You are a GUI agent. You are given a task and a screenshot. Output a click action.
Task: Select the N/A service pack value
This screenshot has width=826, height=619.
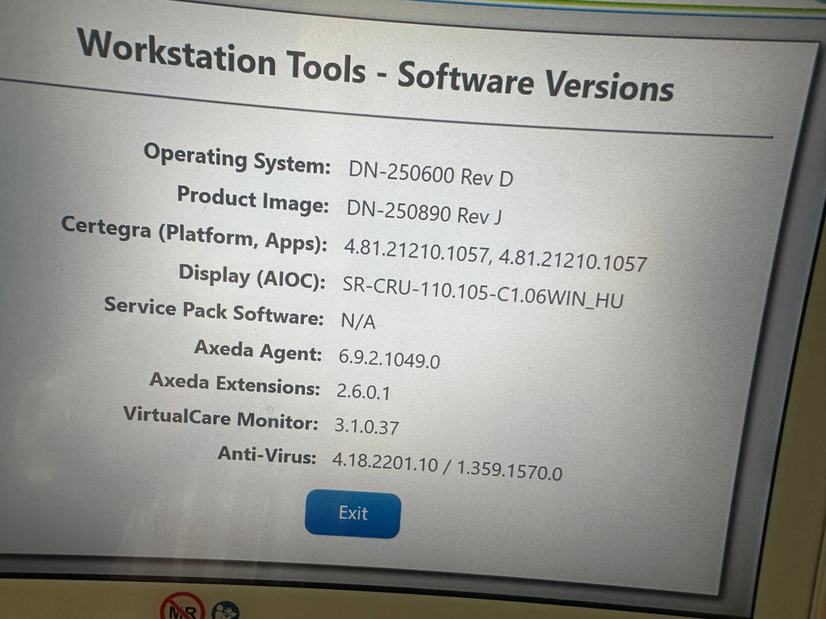coord(358,320)
